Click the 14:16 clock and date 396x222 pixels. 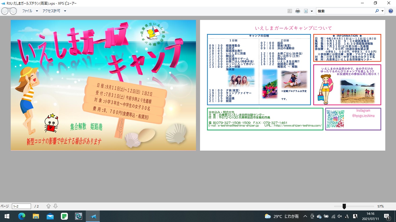[x=370, y=216]
